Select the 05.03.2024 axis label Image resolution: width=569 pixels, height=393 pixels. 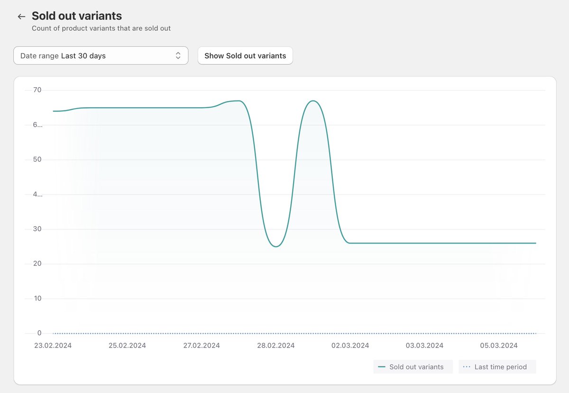click(499, 346)
